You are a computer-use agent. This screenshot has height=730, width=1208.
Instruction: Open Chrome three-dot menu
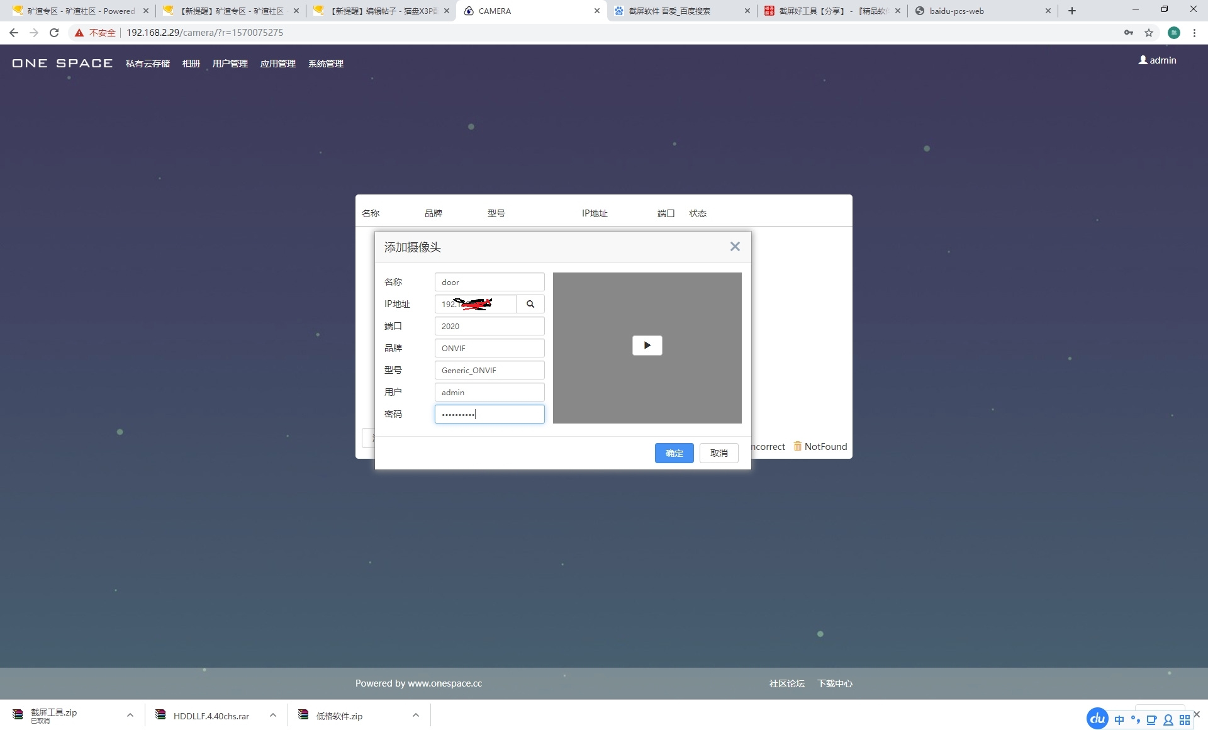click(x=1194, y=33)
